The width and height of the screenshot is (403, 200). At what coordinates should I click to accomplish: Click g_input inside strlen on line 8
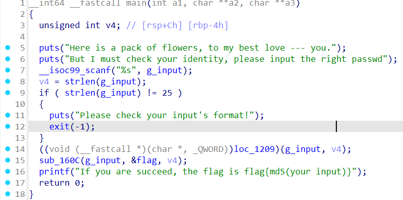click(118, 82)
